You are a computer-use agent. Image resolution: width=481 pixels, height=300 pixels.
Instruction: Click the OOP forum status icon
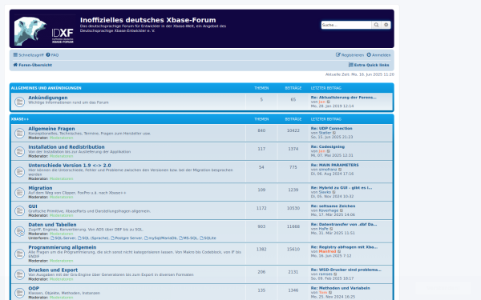coord(19,293)
